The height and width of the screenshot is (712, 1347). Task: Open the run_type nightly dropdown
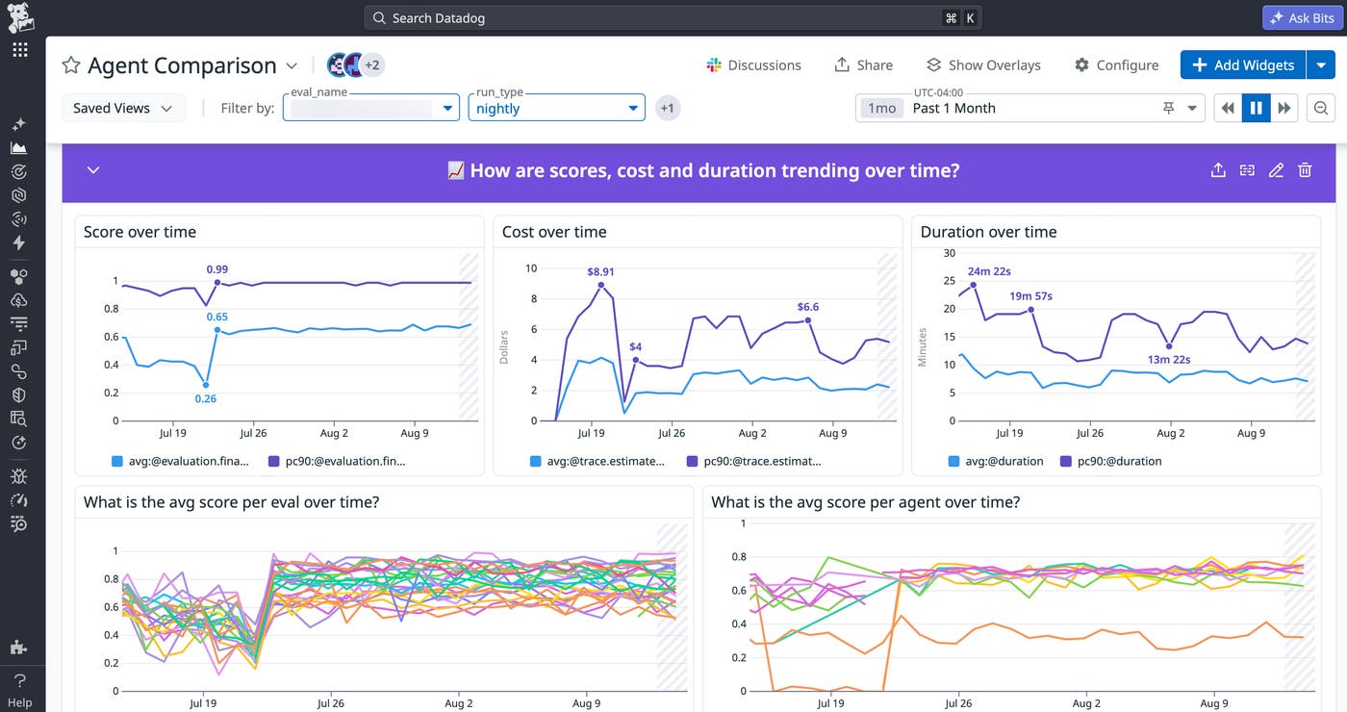click(556, 108)
